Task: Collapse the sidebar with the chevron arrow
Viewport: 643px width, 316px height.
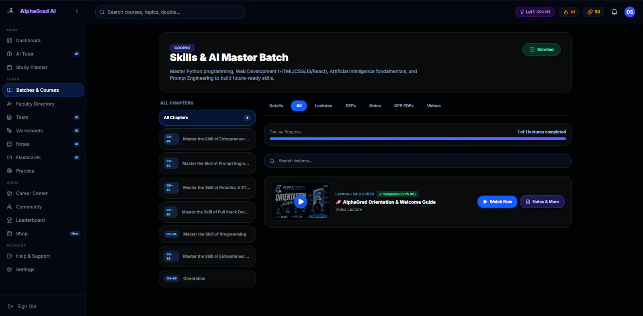Action: click(77, 11)
